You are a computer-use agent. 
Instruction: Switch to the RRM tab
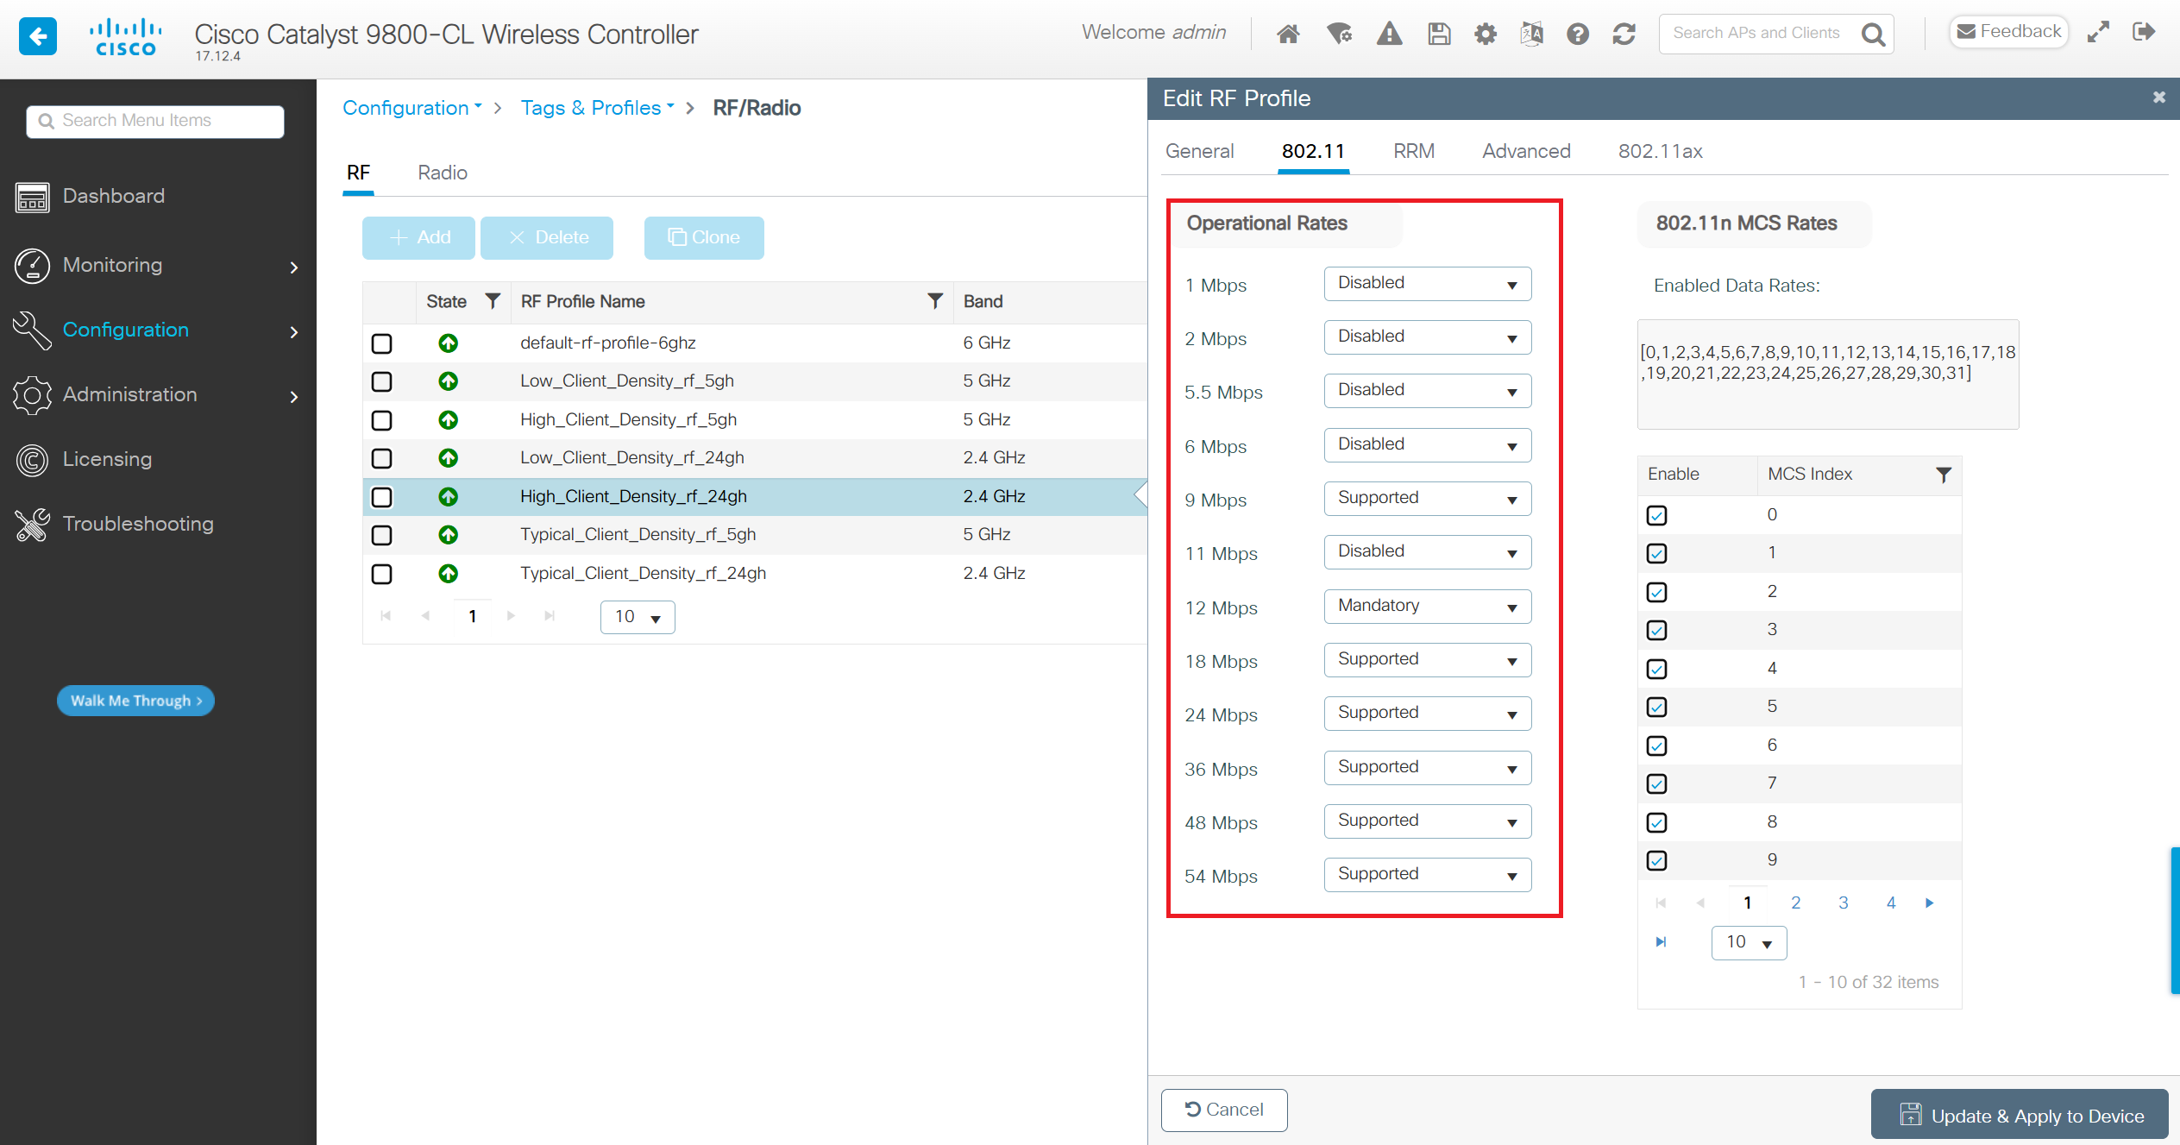[x=1414, y=151]
